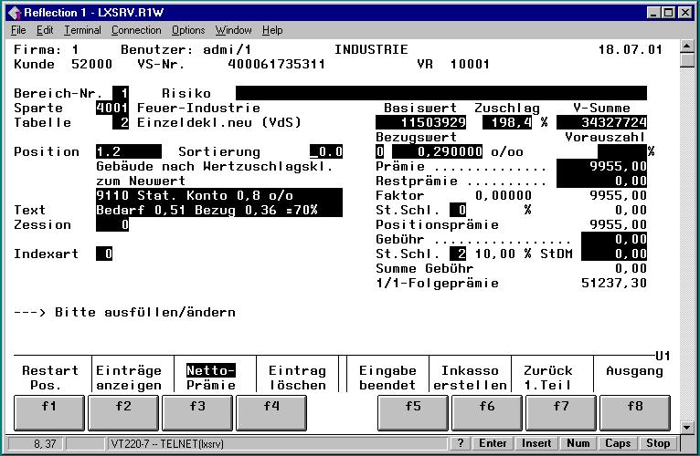Open the Terminal menu
Image resolution: width=700 pixels, height=456 pixels.
coord(82,30)
